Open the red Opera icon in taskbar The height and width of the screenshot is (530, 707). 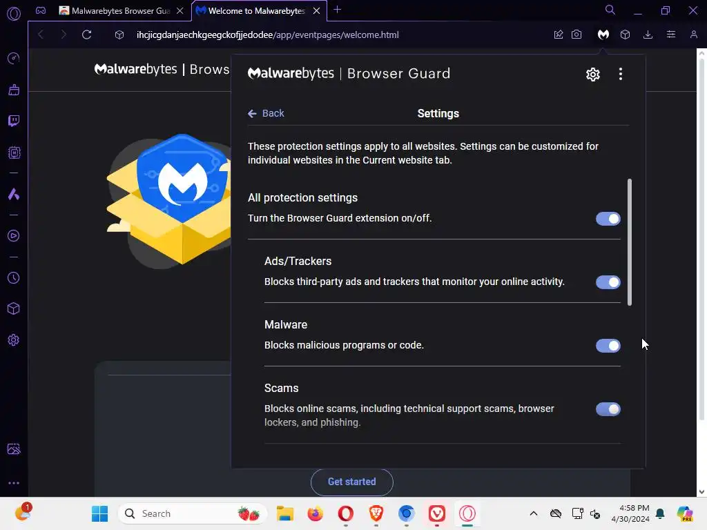[x=346, y=513]
